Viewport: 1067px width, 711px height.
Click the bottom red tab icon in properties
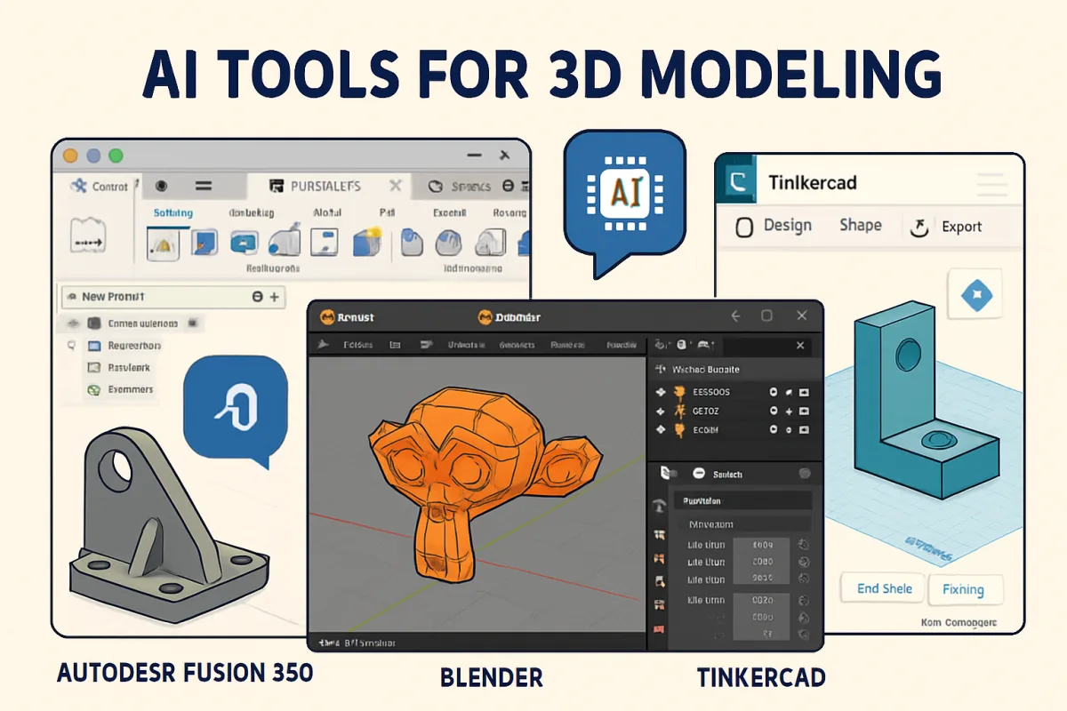coord(659,630)
